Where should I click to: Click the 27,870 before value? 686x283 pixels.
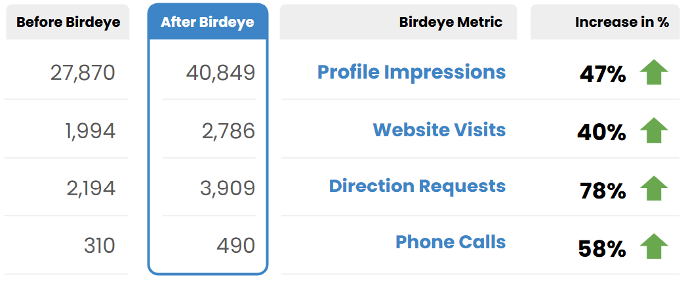[x=83, y=73]
